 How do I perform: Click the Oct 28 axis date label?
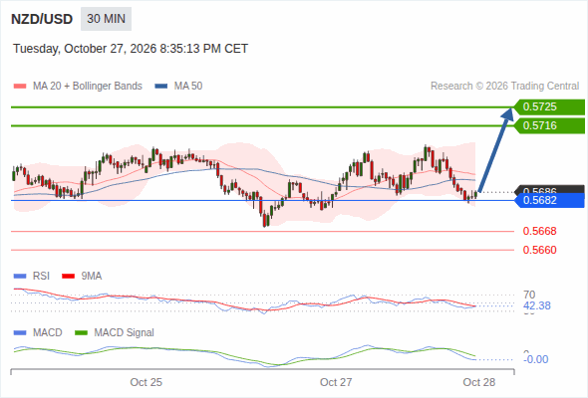[479, 382]
